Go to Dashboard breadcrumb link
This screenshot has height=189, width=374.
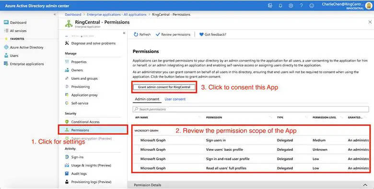[x=73, y=14]
